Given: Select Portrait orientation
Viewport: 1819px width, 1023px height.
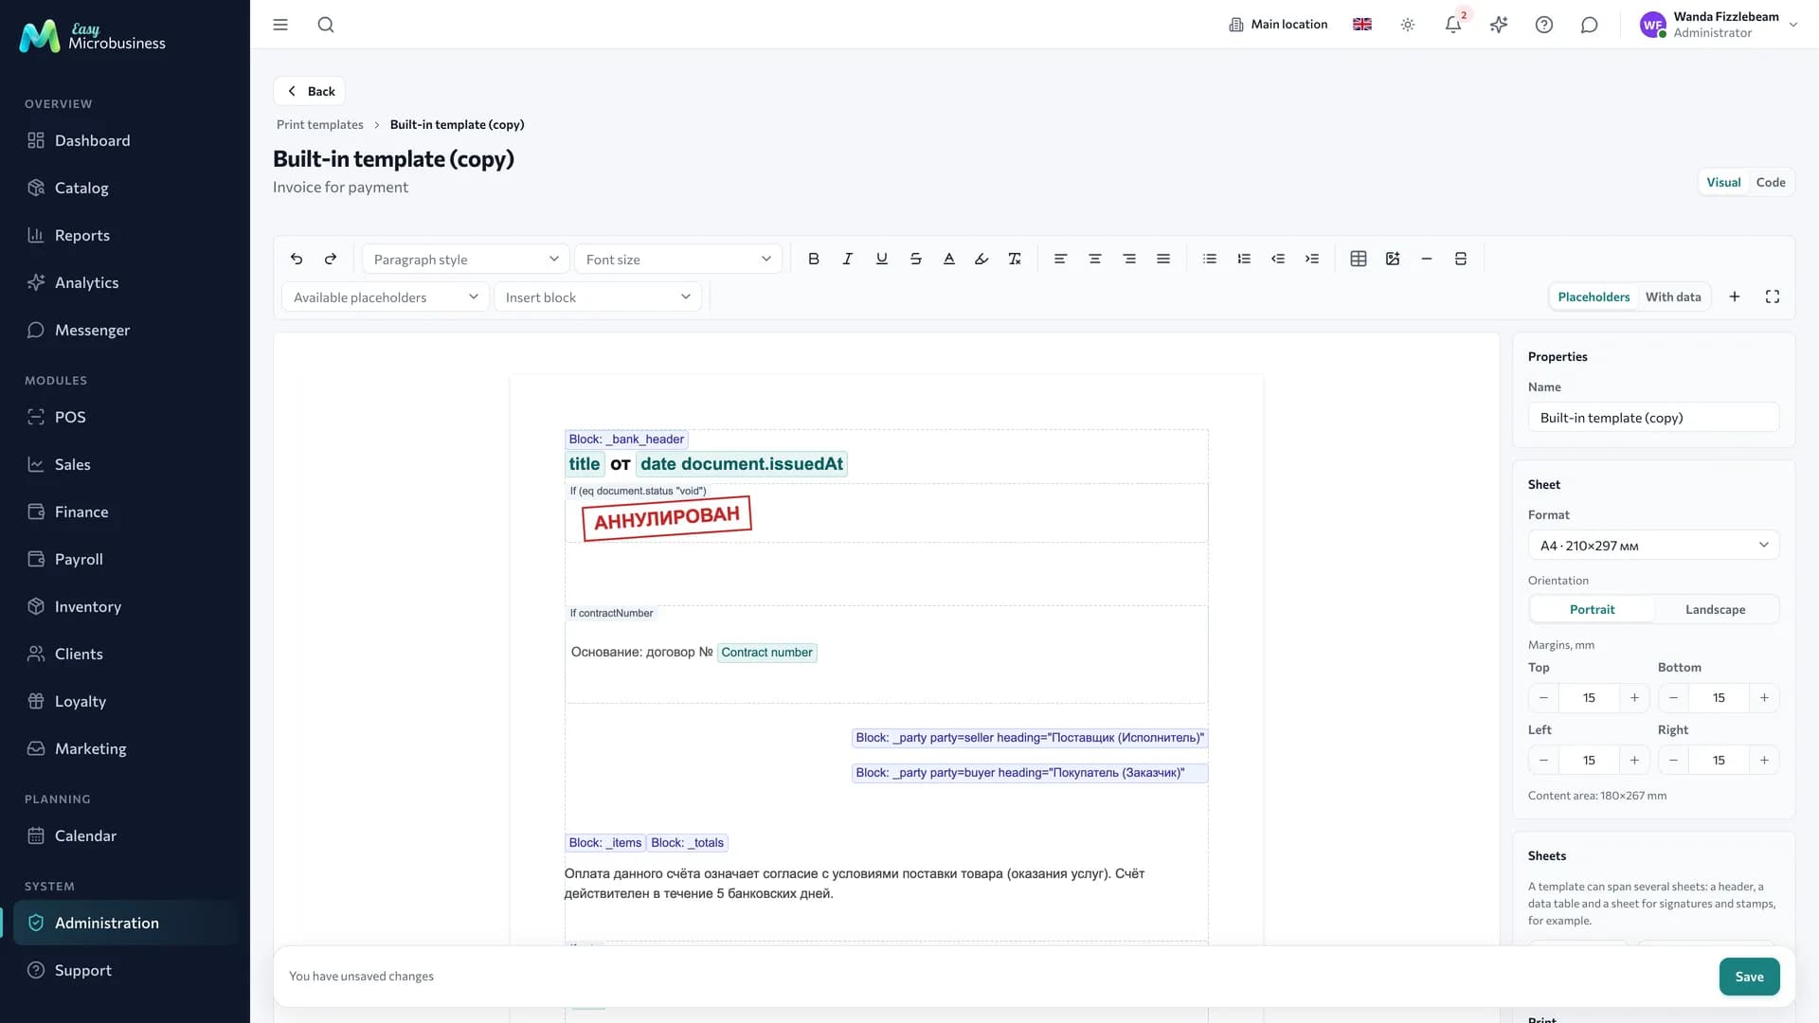Looking at the screenshot, I should pyautogui.click(x=1592, y=609).
